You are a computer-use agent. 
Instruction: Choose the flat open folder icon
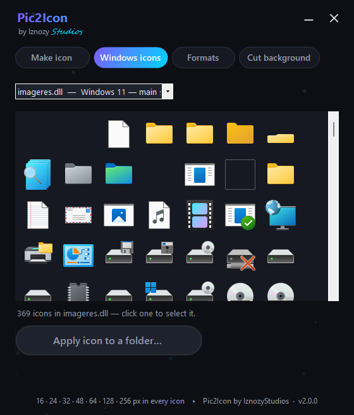point(281,139)
